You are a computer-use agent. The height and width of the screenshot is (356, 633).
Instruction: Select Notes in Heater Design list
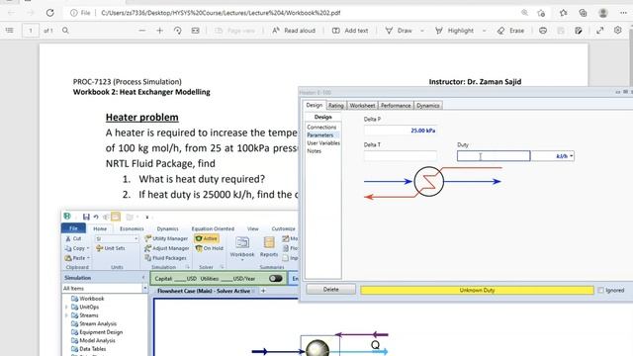[315, 151]
